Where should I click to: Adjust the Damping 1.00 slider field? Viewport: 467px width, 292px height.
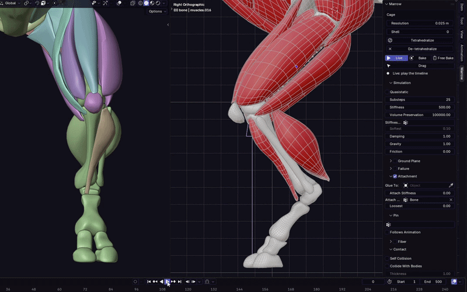pyautogui.click(x=420, y=136)
